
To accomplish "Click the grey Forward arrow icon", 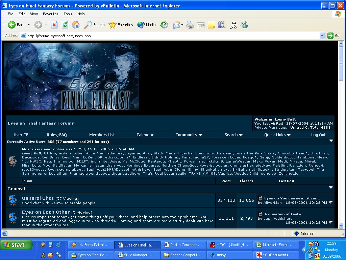I will click(x=38, y=25).
